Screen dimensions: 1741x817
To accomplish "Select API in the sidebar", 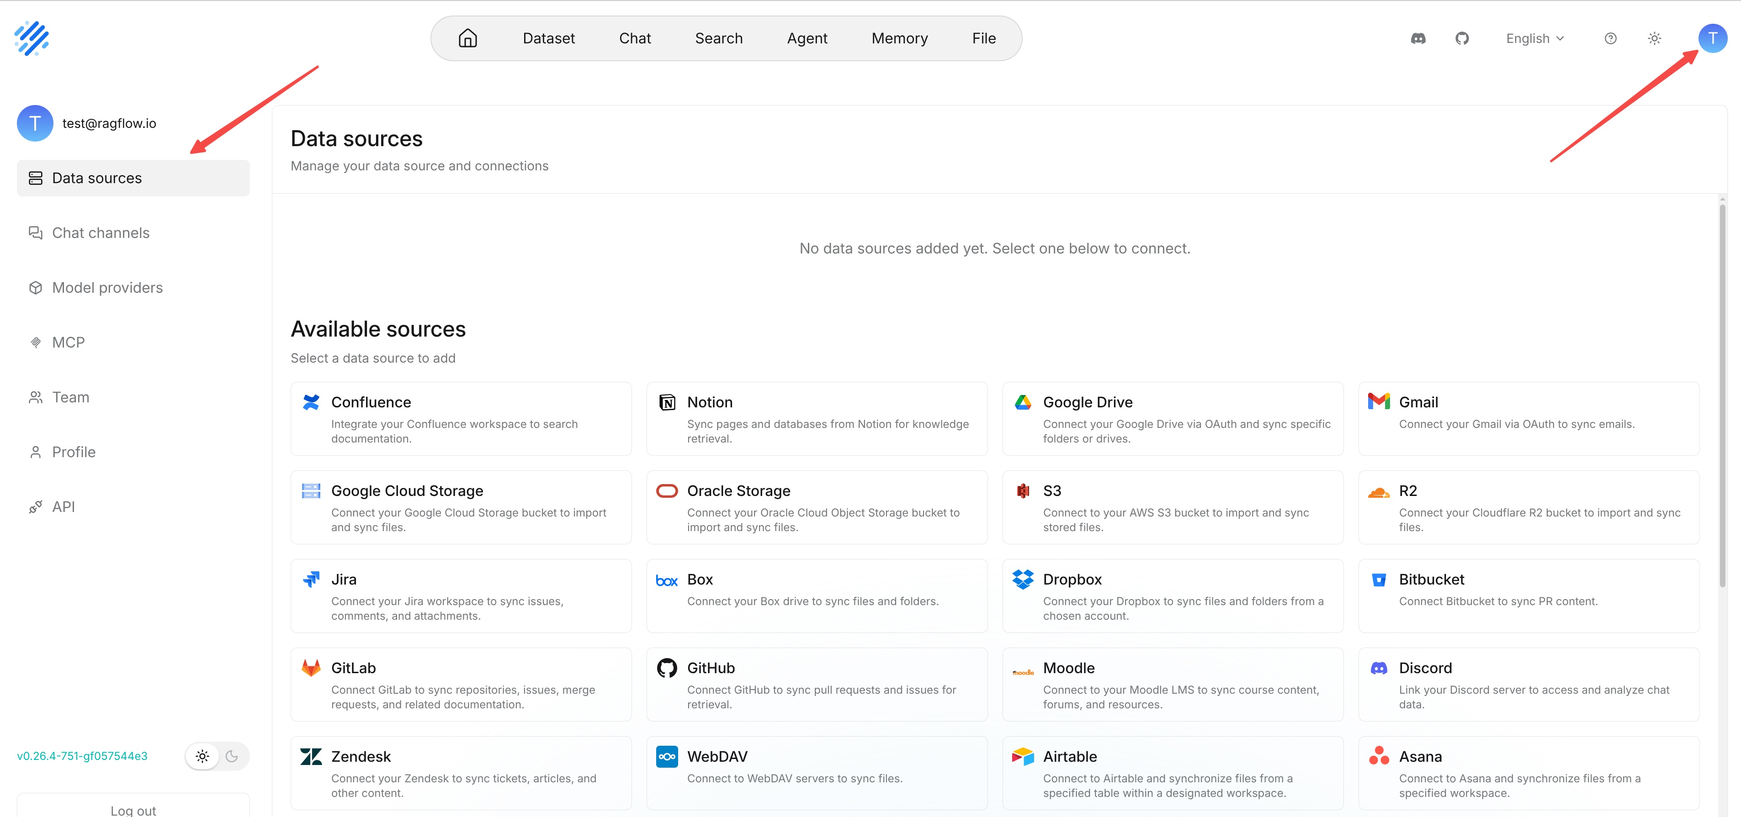I will [133, 506].
